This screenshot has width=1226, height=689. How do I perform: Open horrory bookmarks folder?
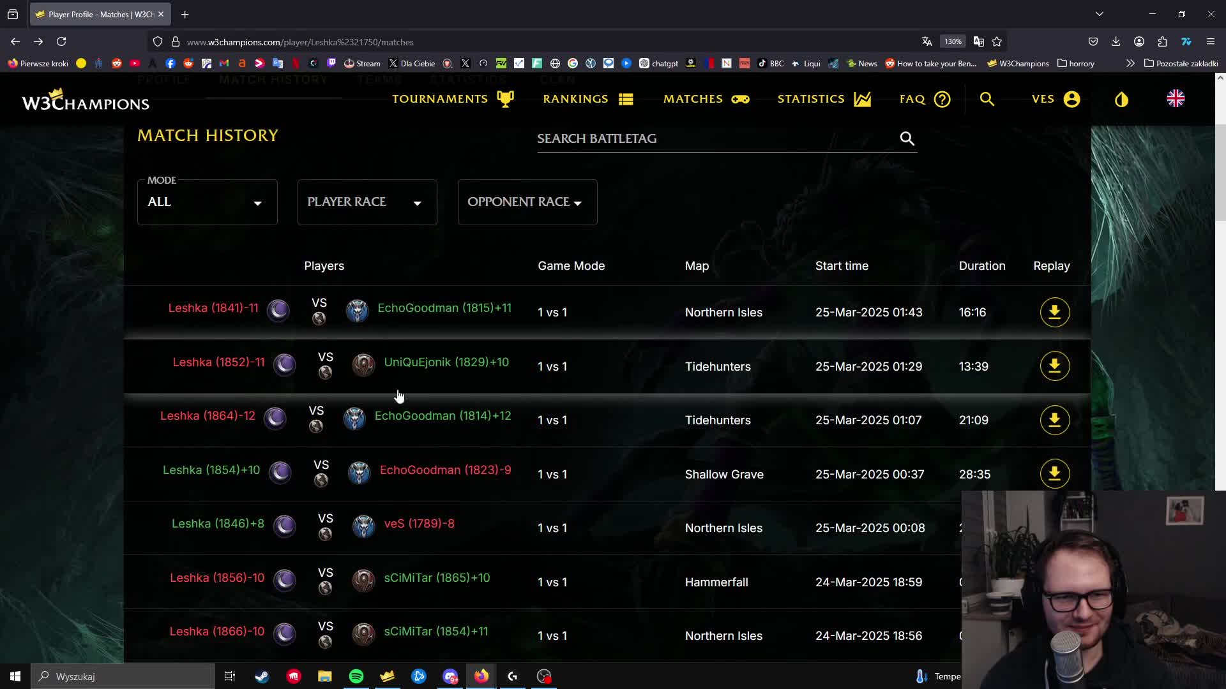(1076, 63)
